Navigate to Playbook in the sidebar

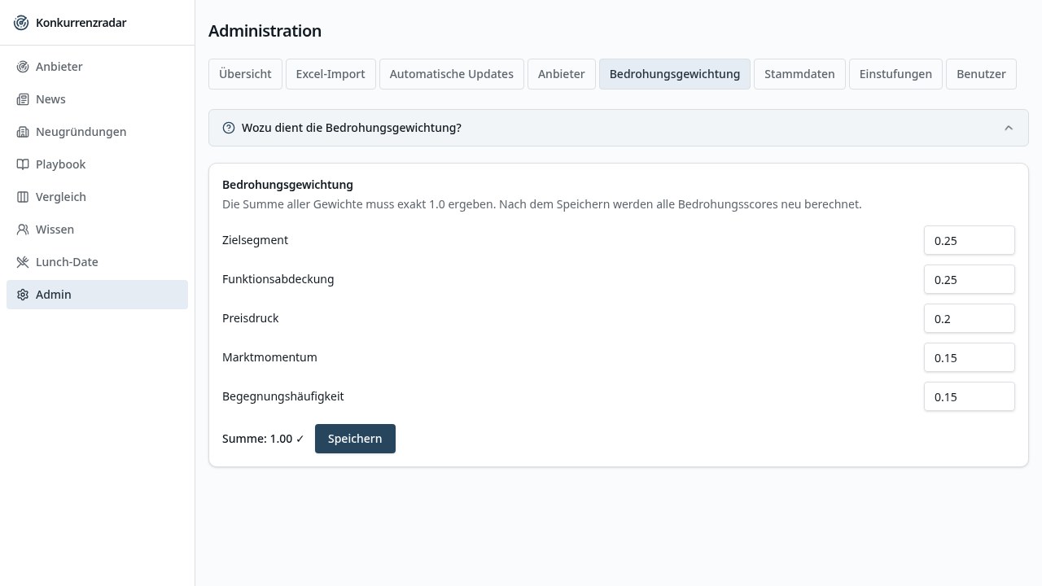[x=97, y=164]
